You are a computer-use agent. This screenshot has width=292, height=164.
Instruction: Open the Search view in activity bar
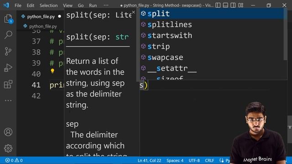(x=8, y=35)
